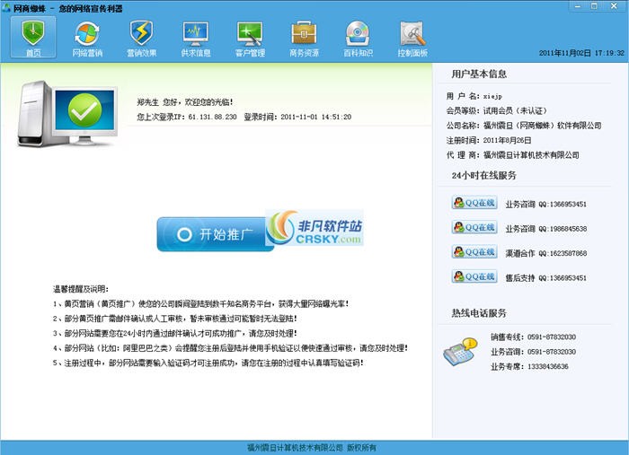This screenshot has width=629, height=455.
Task: Open the 网络营销 toolbar icon
Action: point(87,38)
